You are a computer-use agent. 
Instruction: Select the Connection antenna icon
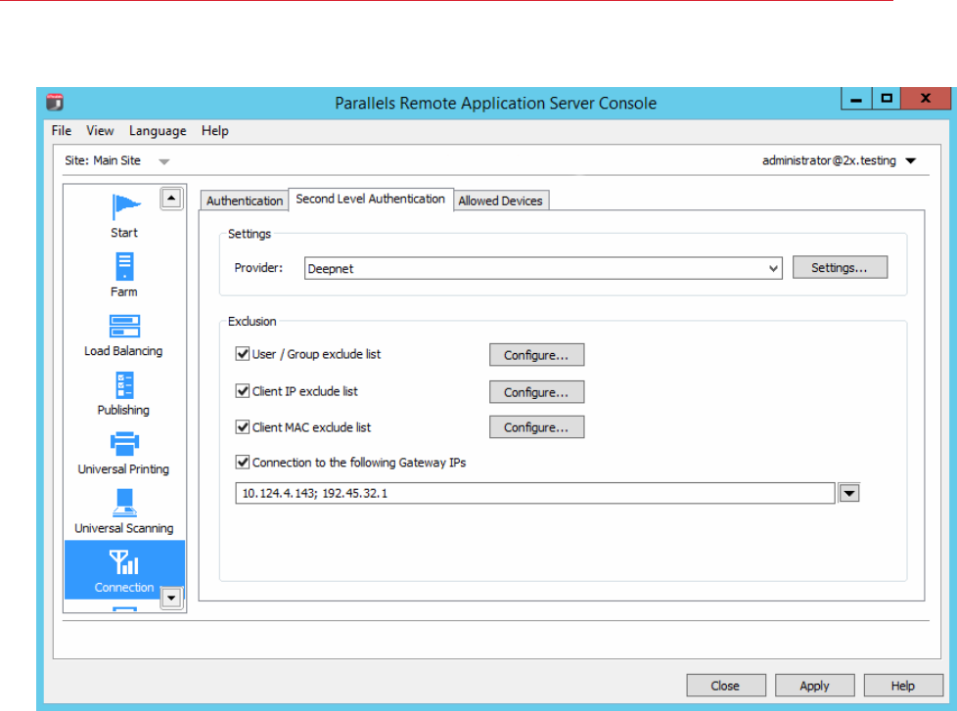click(124, 561)
